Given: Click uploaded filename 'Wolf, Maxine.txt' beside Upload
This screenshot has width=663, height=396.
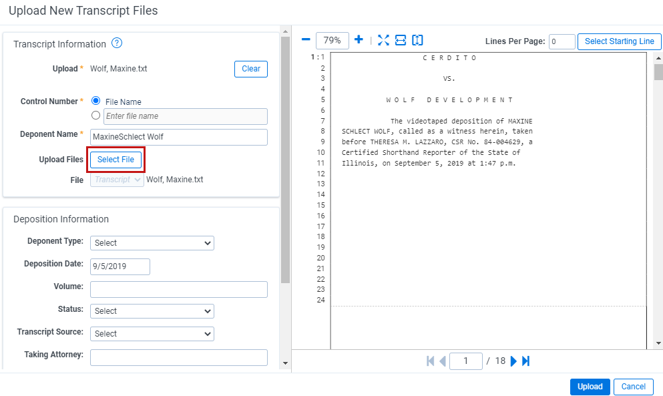Looking at the screenshot, I should tap(119, 69).
